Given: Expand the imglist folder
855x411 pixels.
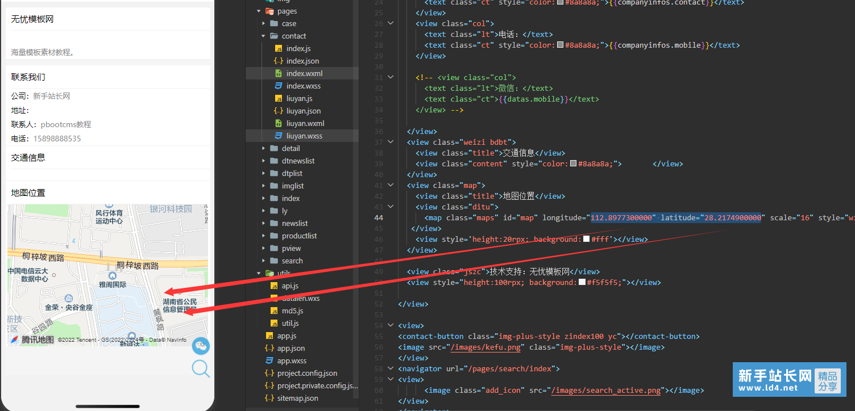Looking at the screenshot, I should point(264,186).
